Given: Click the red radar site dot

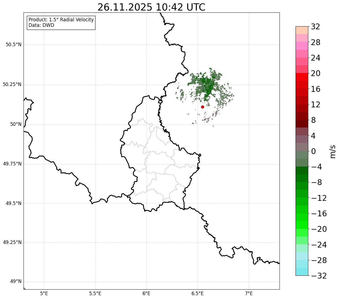Looking at the screenshot, I should click(x=203, y=107).
